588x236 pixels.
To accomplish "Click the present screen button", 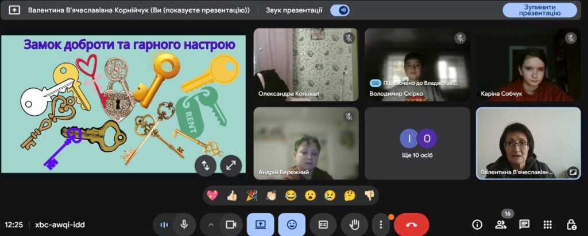I will [260, 225].
